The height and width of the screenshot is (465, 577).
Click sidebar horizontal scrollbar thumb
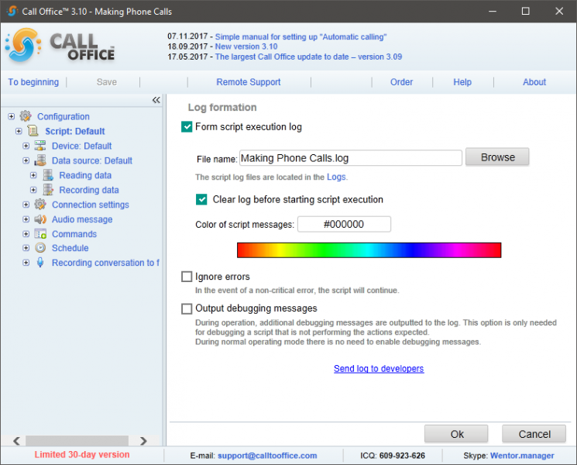pos(77,440)
